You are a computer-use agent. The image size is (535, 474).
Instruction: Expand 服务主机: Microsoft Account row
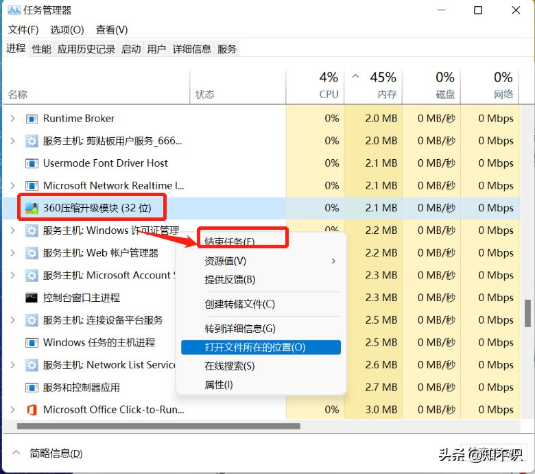(12, 275)
